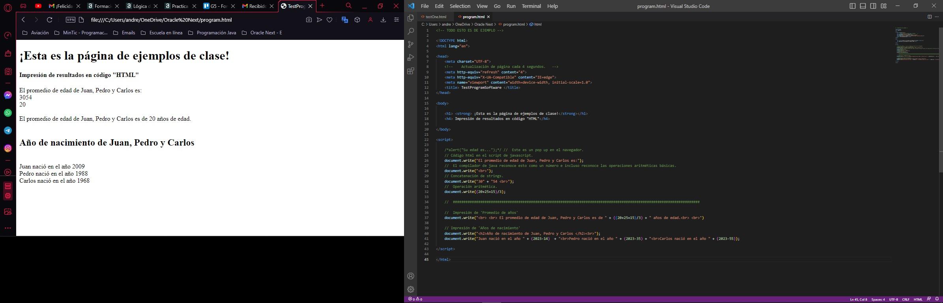The height and width of the screenshot is (303, 943).
Task: Open a new browser tab
Action: coord(322,6)
